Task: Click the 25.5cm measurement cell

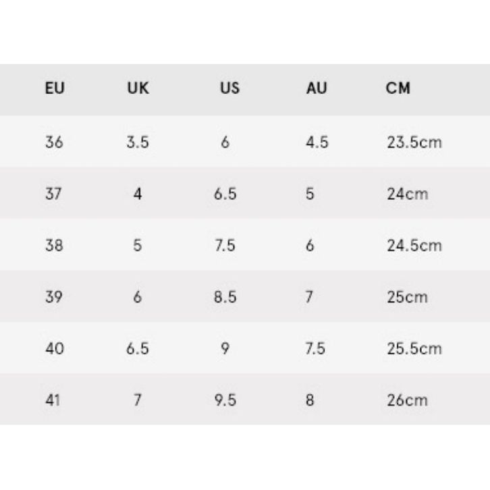Action: point(414,349)
